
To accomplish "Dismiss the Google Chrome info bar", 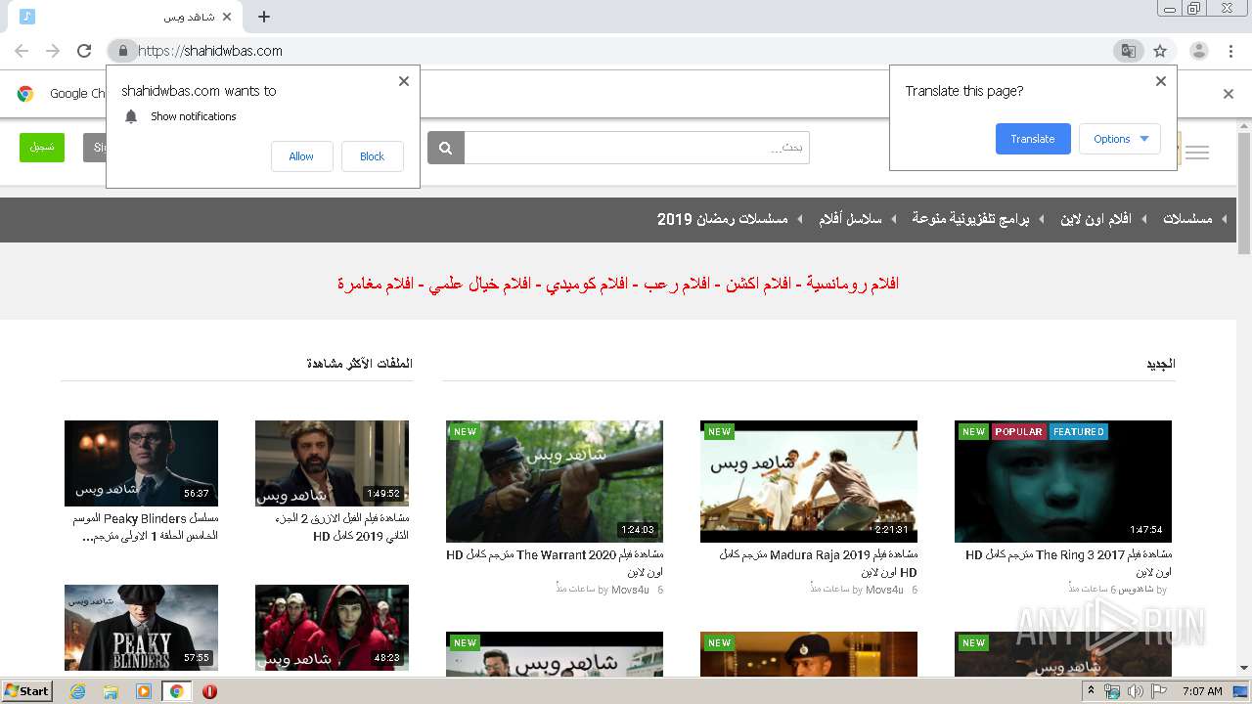I will click(x=1229, y=94).
